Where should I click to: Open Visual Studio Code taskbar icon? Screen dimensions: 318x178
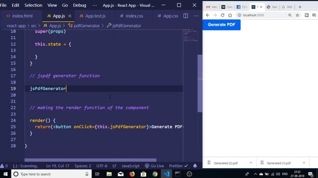(166, 174)
